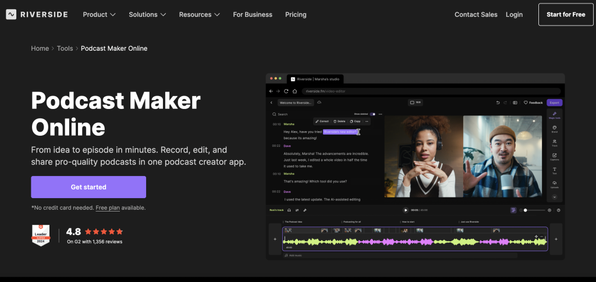Click the Riverside Marsha's studio browser tab

(315, 79)
